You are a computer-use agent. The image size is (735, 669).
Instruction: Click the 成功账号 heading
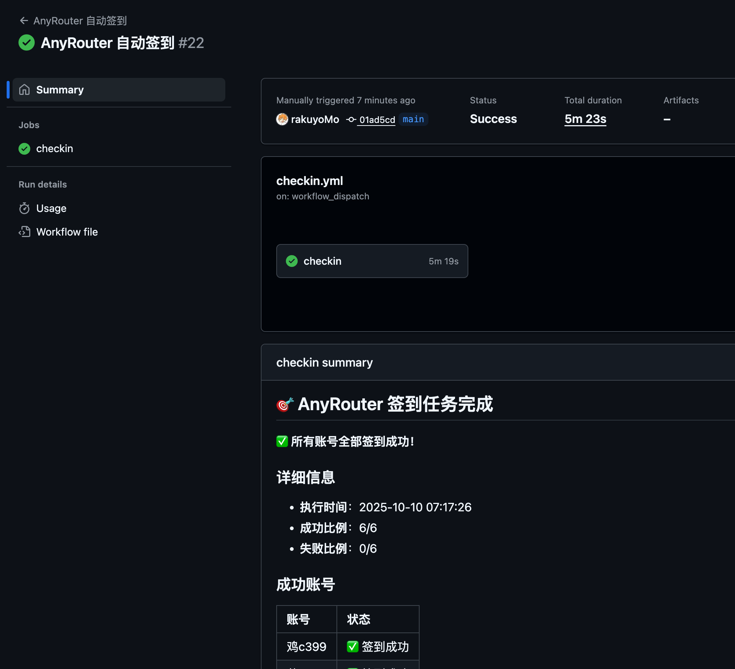(x=306, y=585)
